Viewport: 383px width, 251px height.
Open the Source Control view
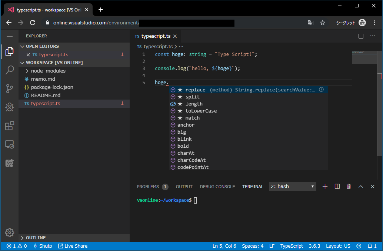click(x=10, y=88)
